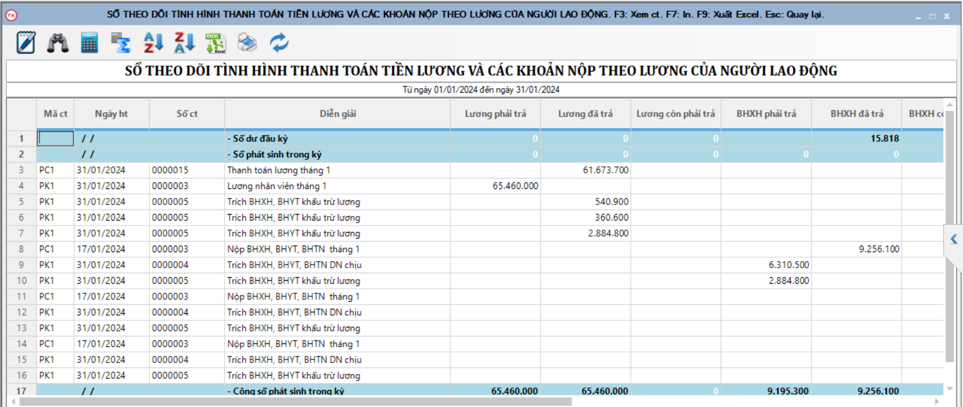This screenshot has height=407, width=963.
Task: Click the 'Diễn giải' column header
Action: 338,114
